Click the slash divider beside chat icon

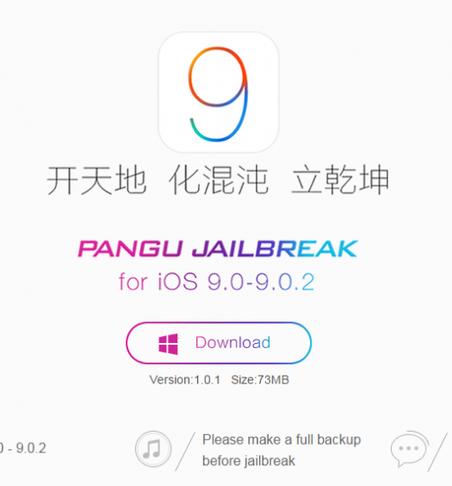coord(437,452)
